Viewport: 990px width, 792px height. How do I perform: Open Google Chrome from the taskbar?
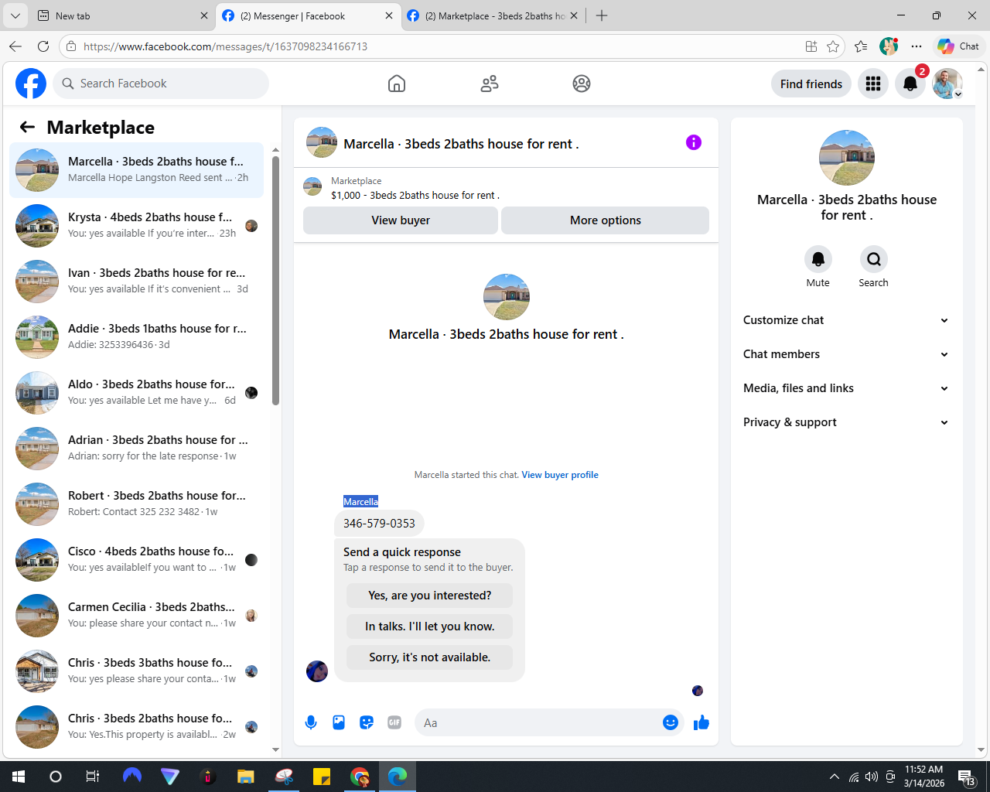pos(360,777)
